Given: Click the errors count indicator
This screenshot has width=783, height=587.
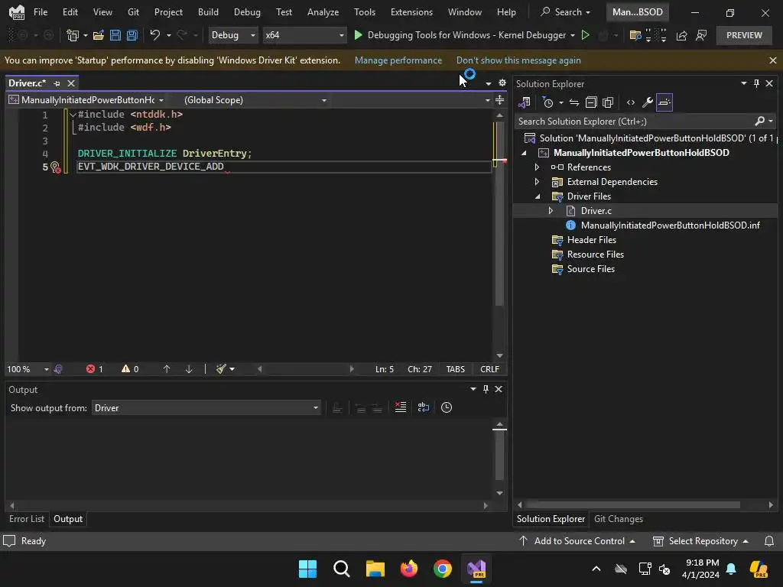Looking at the screenshot, I should (x=94, y=369).
